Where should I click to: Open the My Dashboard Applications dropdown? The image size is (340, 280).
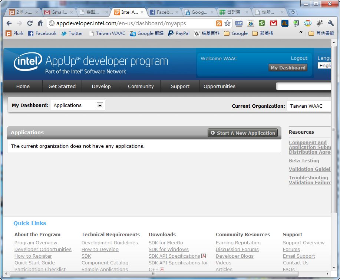(77, 105)
